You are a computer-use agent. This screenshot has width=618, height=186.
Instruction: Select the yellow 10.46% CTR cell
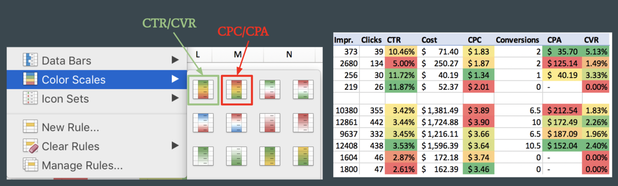point(400,51)
